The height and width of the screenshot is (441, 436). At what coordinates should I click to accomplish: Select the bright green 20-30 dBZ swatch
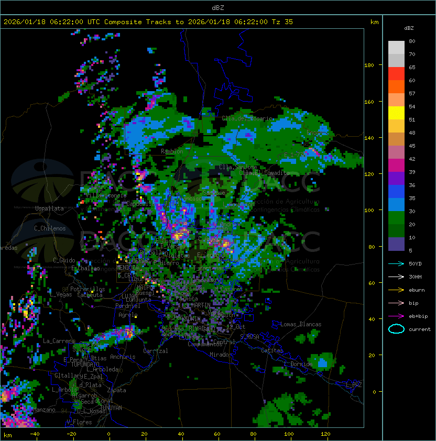396,218
